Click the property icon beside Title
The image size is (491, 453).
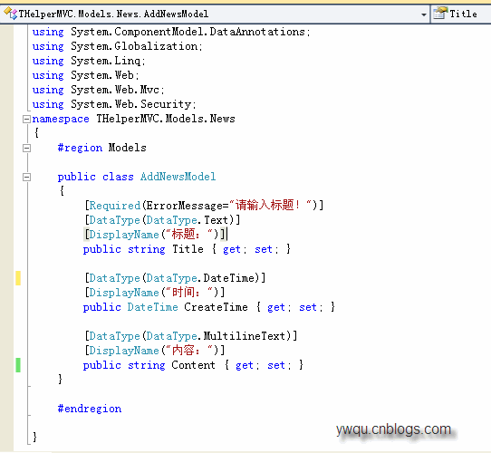(x=440, y=14)
